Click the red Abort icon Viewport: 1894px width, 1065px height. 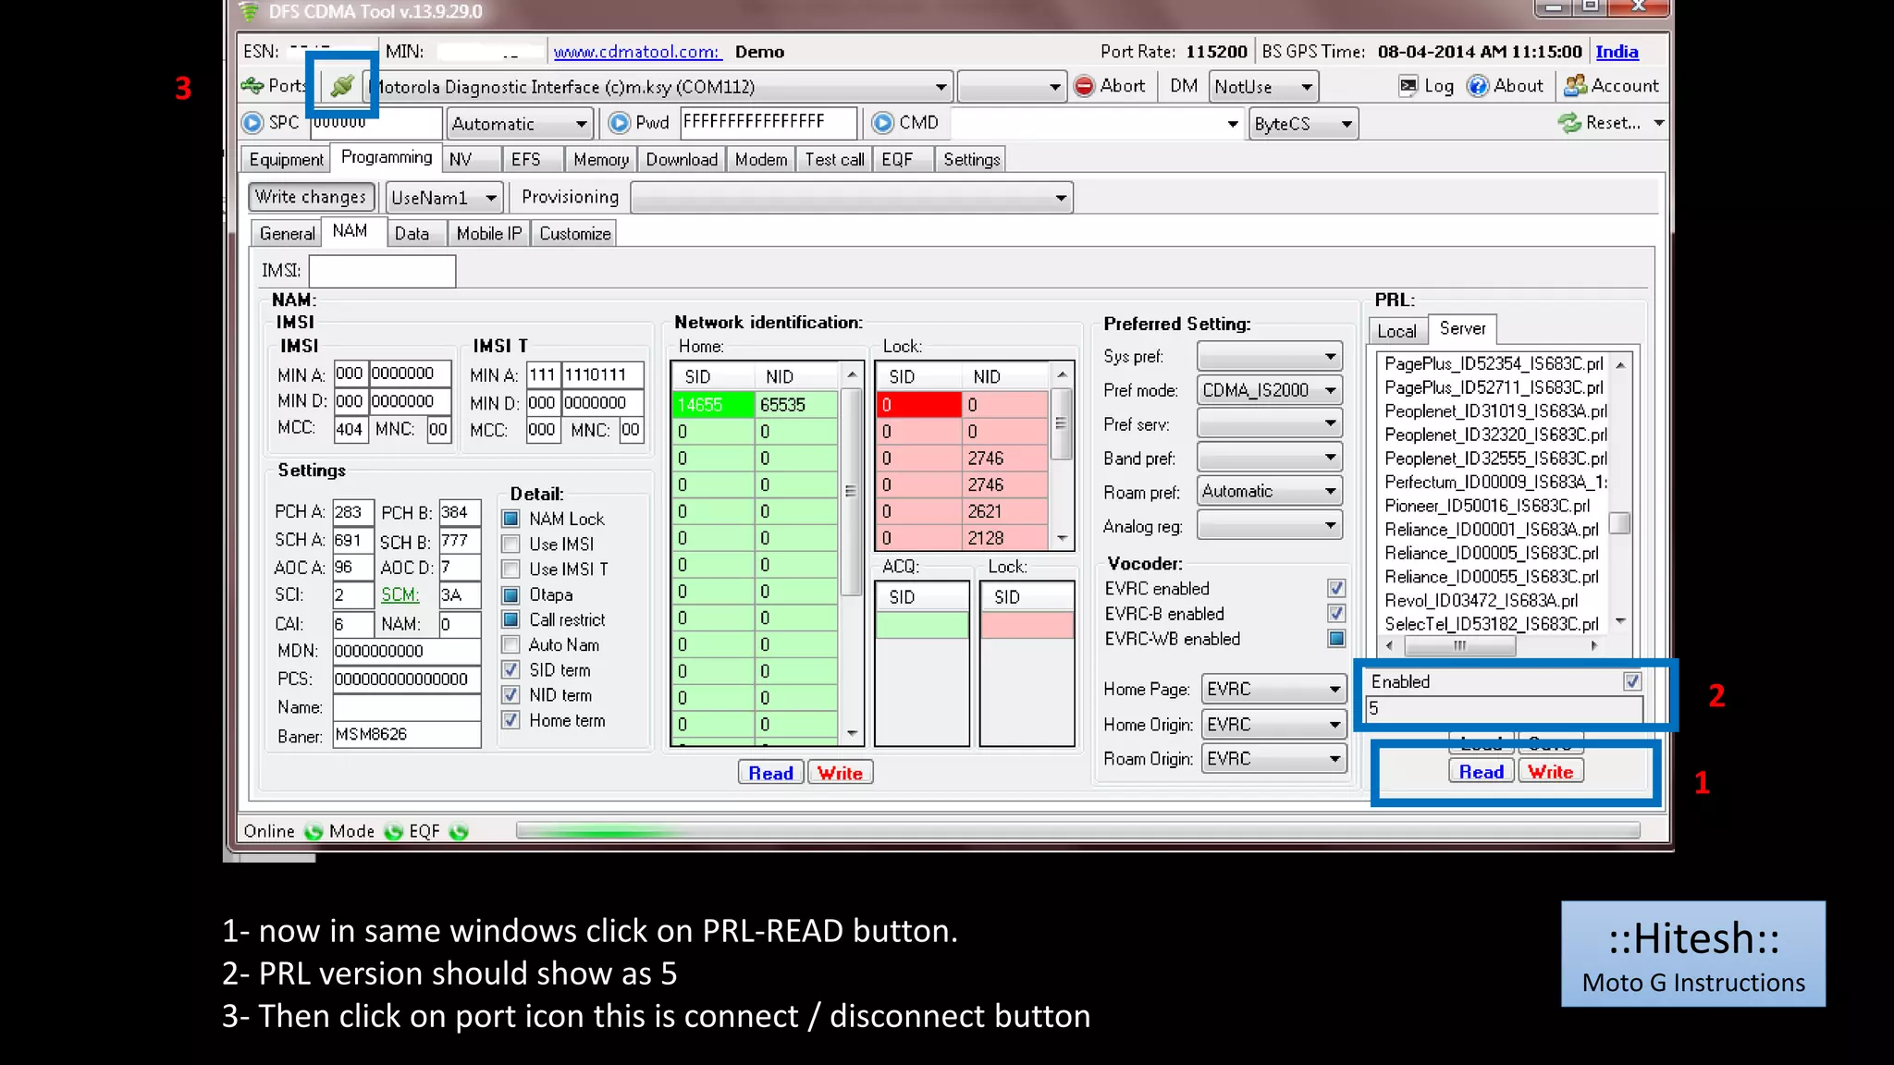click(x=1084, y=86)
